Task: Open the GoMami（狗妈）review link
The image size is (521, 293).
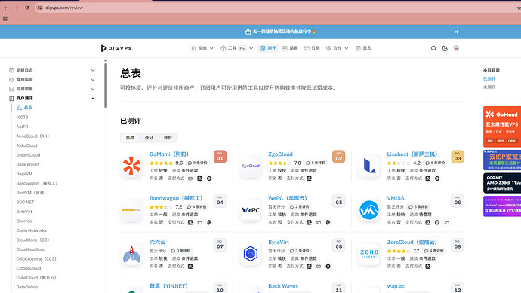Action: (169, 154)
